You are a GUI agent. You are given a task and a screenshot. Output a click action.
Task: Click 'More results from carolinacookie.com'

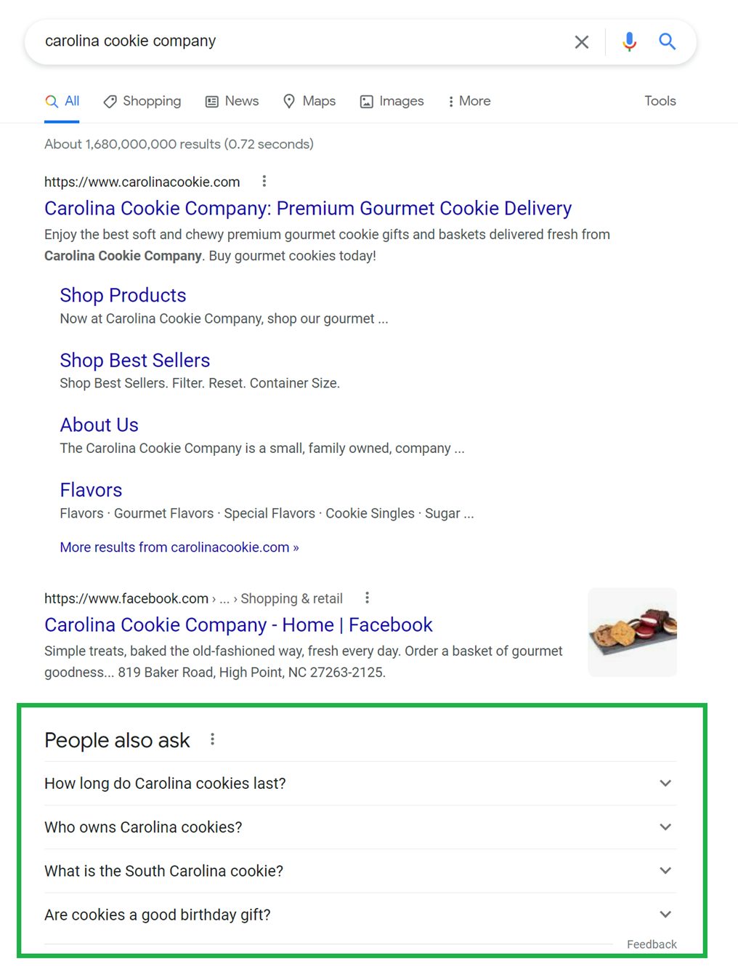[x=178, y=547]
